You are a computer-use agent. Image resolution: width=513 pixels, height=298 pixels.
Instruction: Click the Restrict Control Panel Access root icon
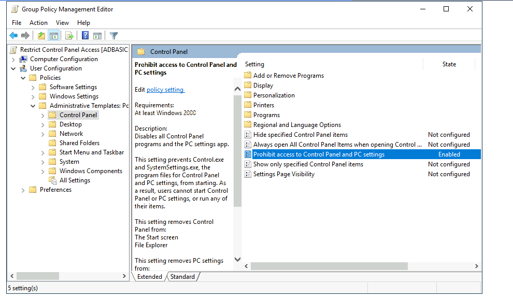click(x=13, y=50)
